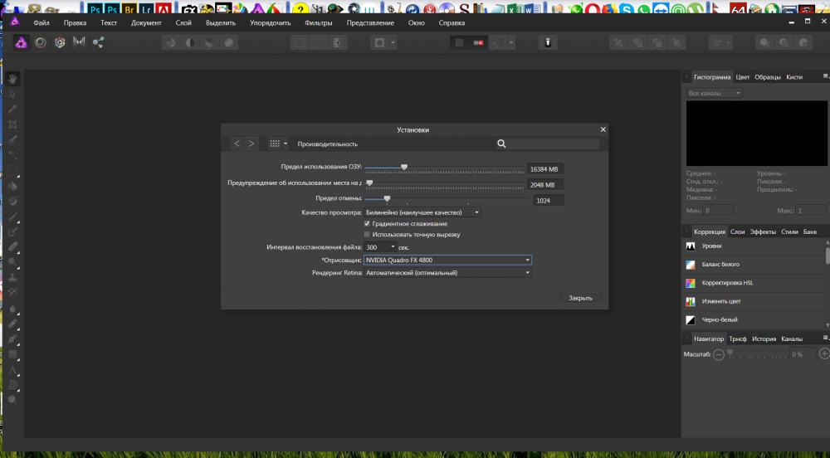The height and width of the screenshot is (458, 830).
Task: Select the Hand view tool
Action: (x=12, y=79)
